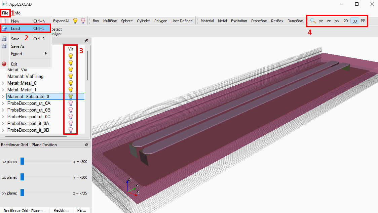Viewport: 378px width, 213px height.
Task: Choose Exit from the File menu
Action: coord(26,64)
